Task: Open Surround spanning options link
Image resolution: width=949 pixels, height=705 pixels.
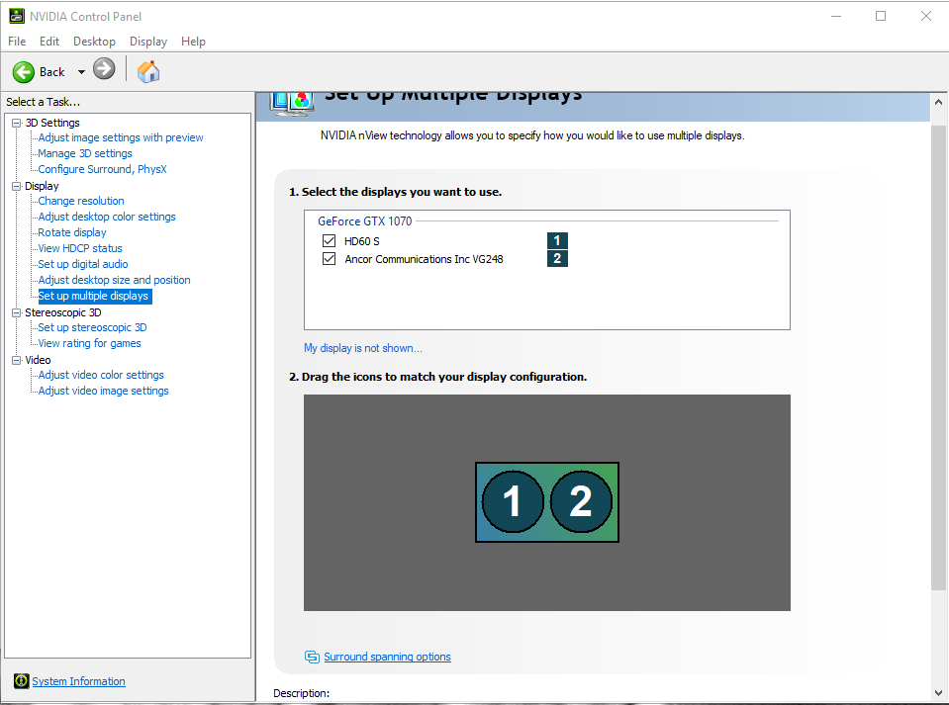Action: coord(387,657)
